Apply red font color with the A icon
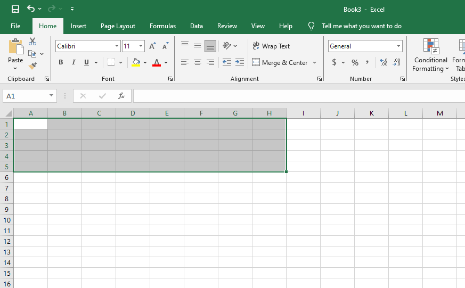Screen dimensions: 465x288 pyautogui.click(x=156, y=62)
